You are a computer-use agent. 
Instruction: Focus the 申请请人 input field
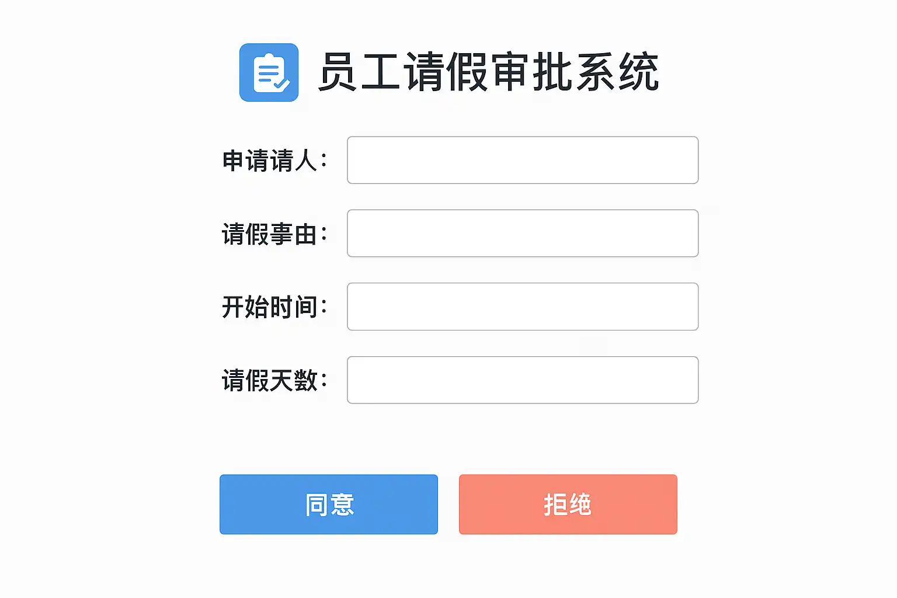coord(523,160)
